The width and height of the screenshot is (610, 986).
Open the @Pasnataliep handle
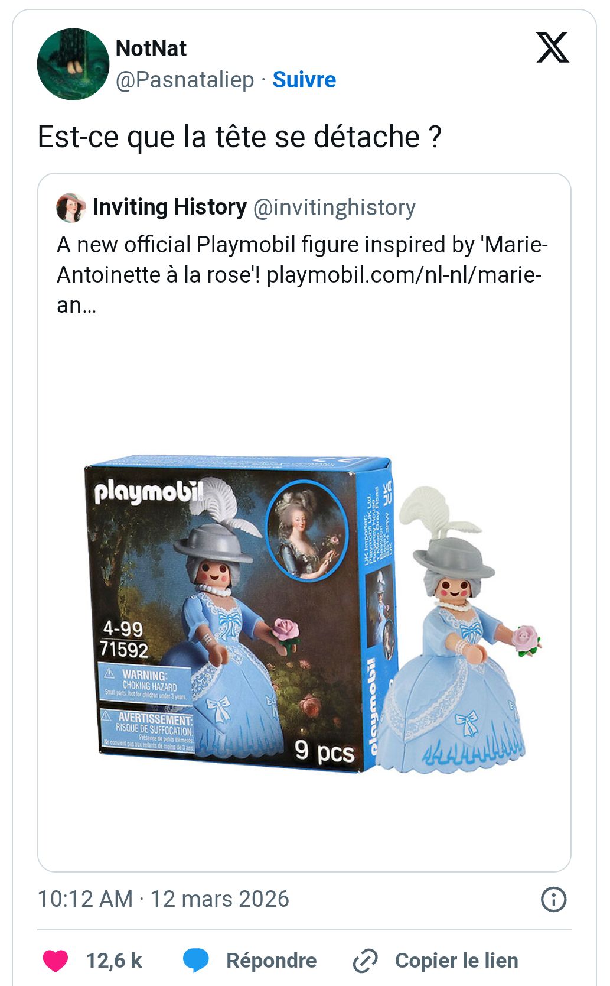[185, 80]
